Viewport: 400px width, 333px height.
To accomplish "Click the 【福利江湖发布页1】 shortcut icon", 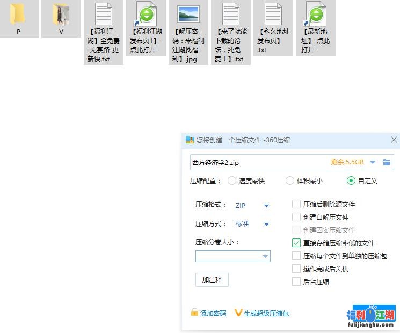I will [146, 15].
